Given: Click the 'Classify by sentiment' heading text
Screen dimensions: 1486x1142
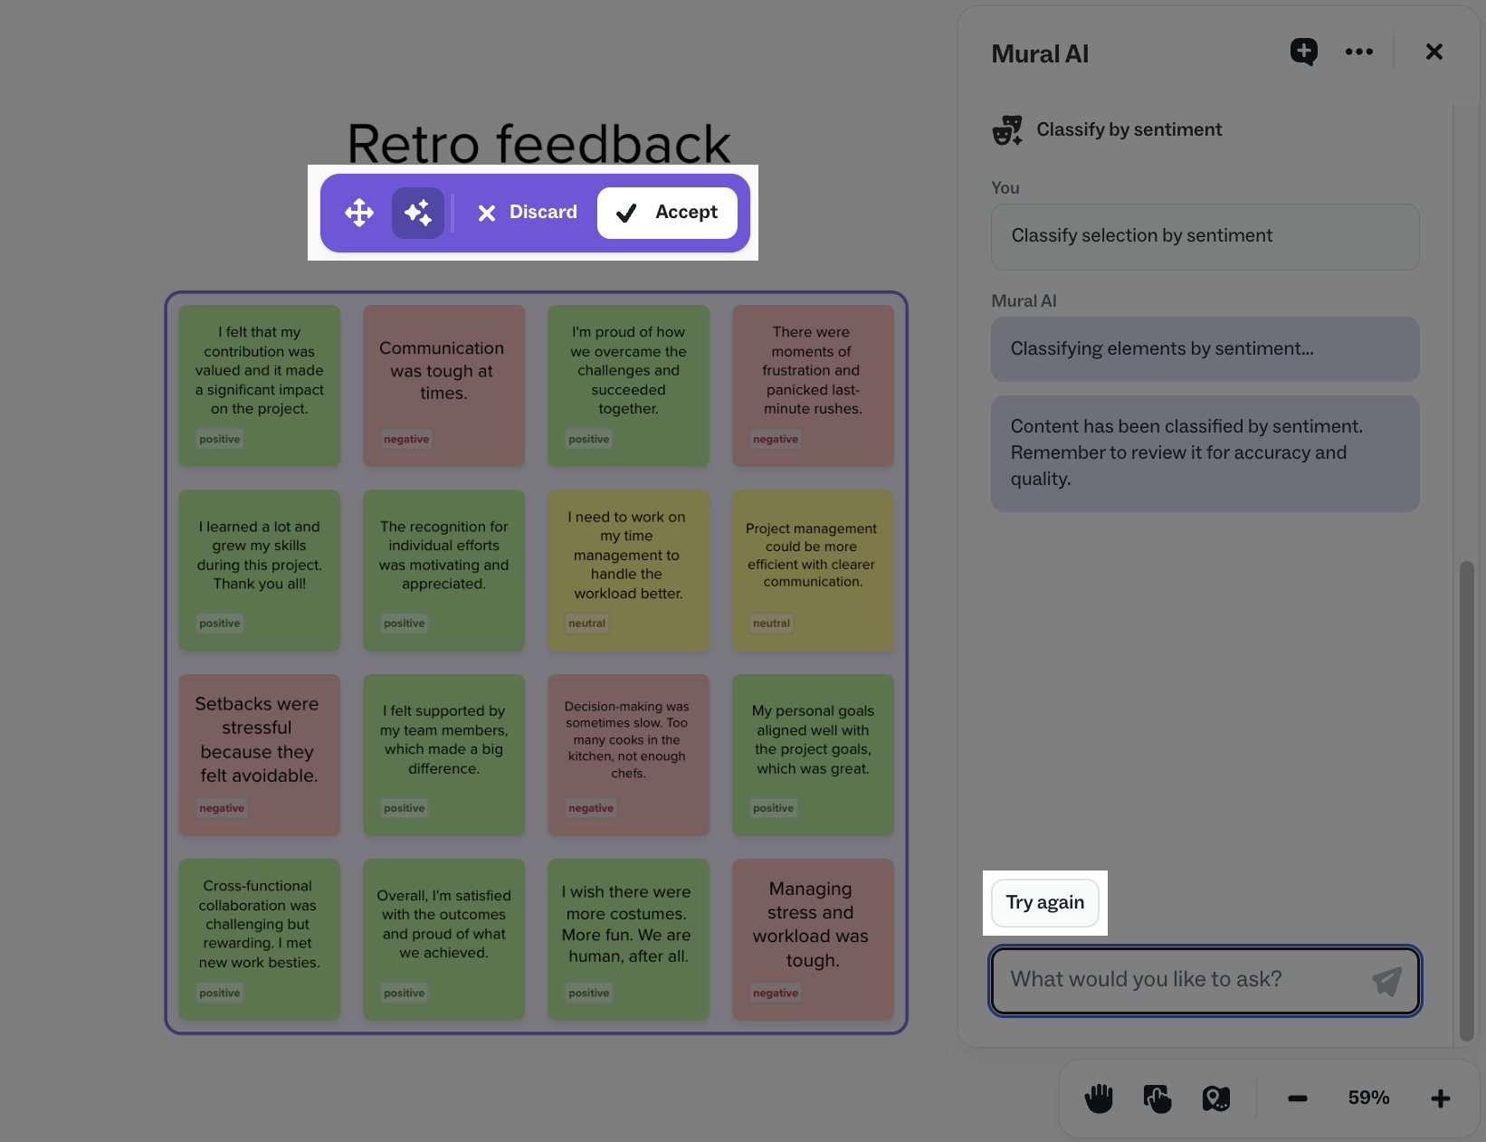Looking at the screenshot, I should click(1129, 130).
